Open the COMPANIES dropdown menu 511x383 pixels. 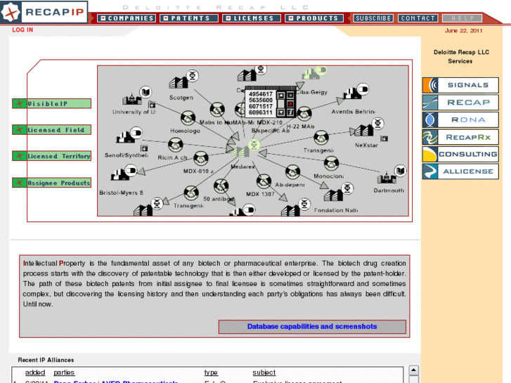127,18
